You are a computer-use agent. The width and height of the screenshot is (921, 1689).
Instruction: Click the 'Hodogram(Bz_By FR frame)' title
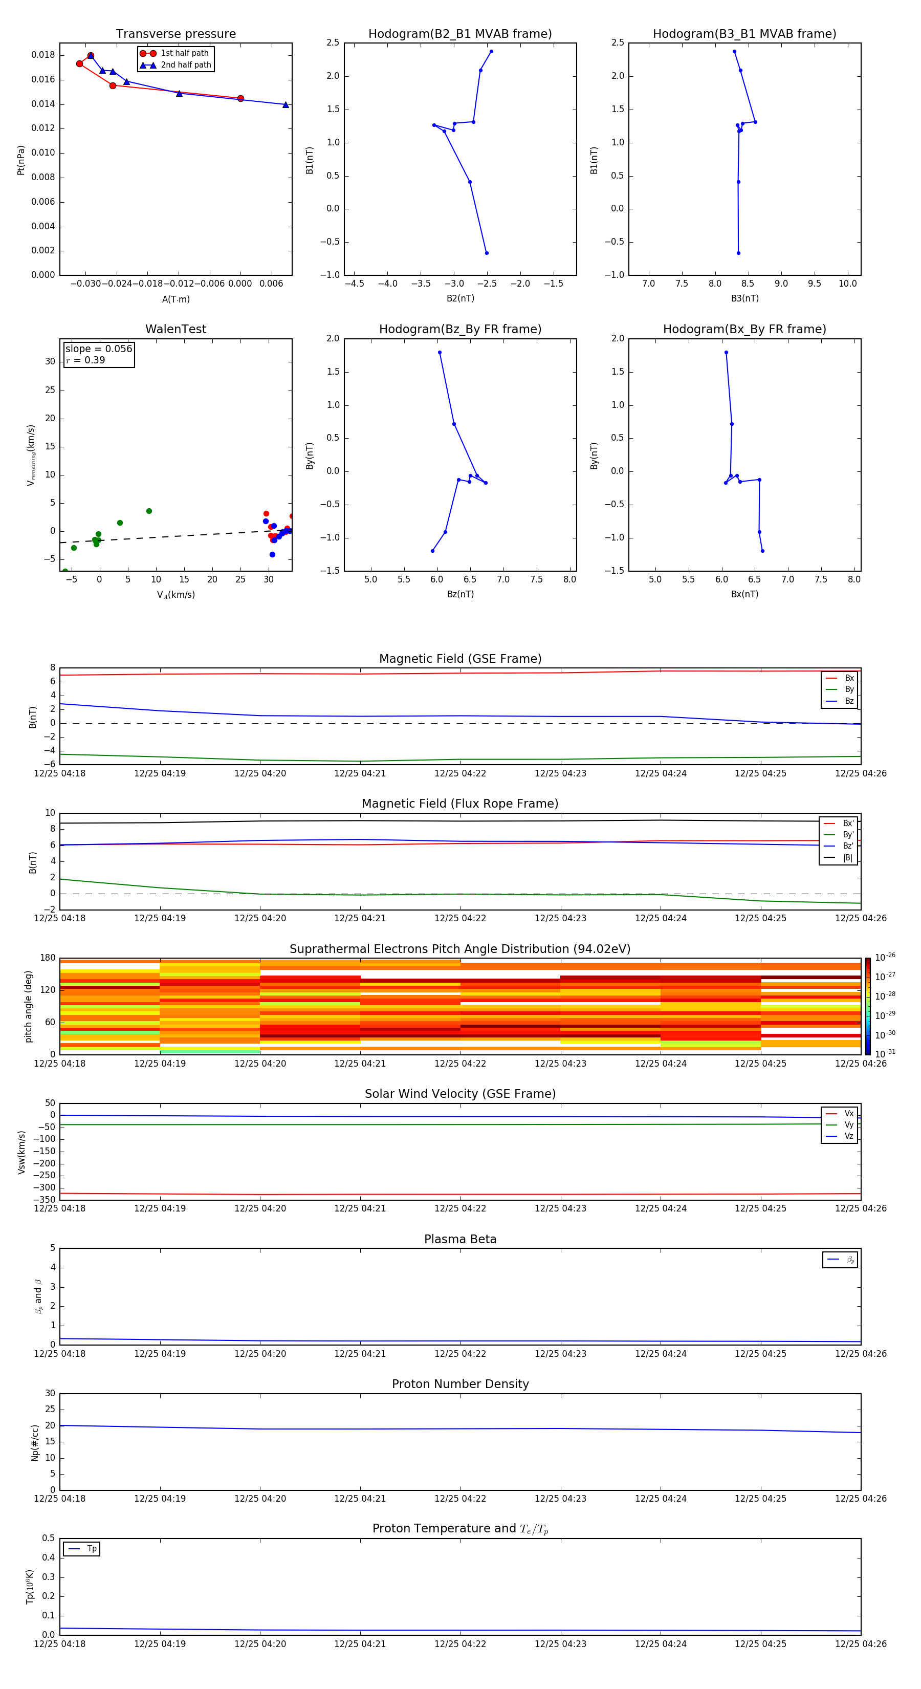pos(460,329)
